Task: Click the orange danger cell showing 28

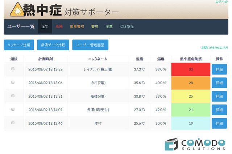Action: [191, 83]
